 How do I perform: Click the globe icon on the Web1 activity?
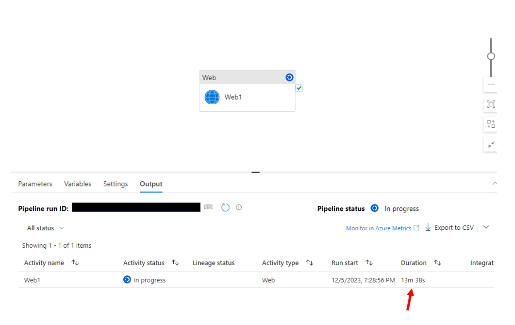[x=211, y=97]
